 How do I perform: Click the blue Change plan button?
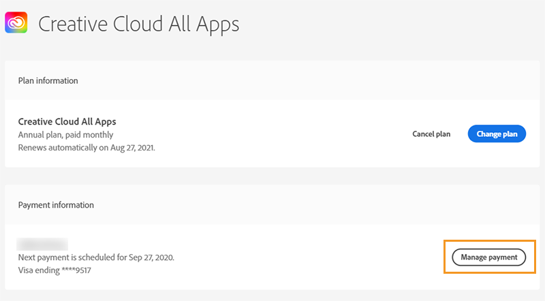coord(497,134)
